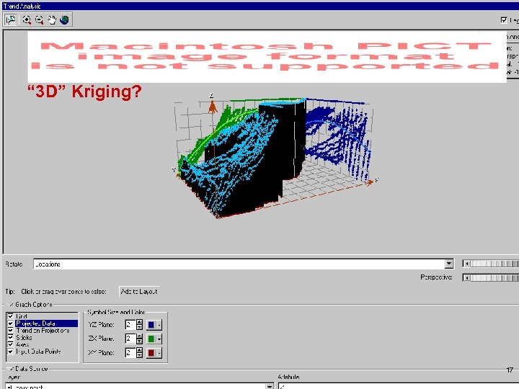Click the Z axis arrow on the graph
The image size is (519, 389).
pyautogui.click(x=213, y=107)
